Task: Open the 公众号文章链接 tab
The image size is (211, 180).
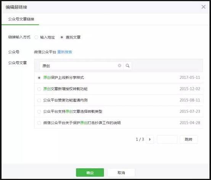Action: coord(21,19)
